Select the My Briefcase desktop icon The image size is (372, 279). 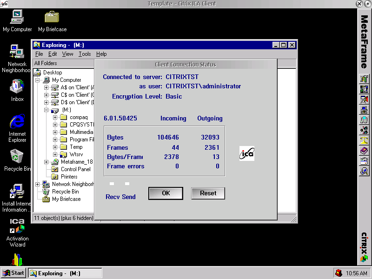(x=52, y=21)
